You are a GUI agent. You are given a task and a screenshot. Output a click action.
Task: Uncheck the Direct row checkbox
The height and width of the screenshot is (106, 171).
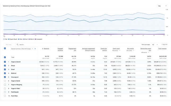(5, 66)
